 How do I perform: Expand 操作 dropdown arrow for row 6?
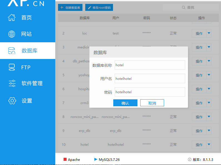(209, 89)
